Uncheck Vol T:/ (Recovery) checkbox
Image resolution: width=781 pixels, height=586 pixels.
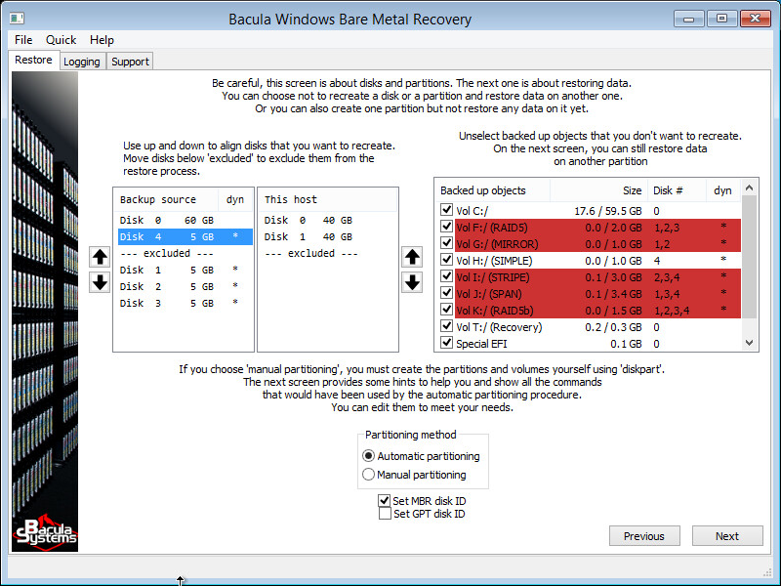click(446, 326)
